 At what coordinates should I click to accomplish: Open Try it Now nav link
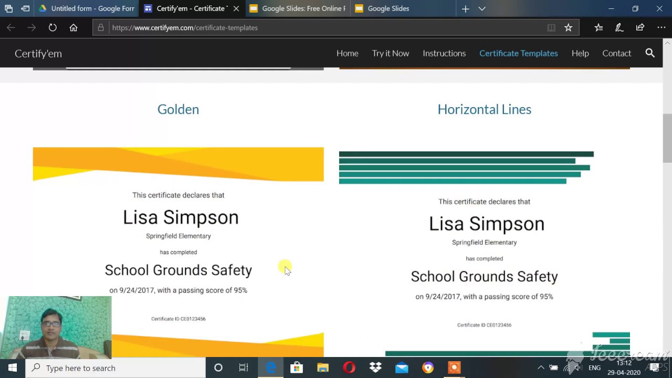point(390,53)
